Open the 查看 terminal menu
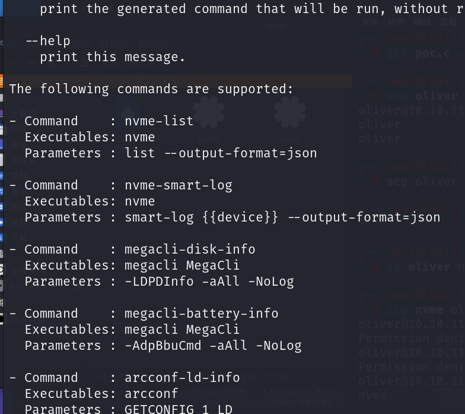Image resolution: width=465 pixels, height=414 pixels. pos(448,22)
